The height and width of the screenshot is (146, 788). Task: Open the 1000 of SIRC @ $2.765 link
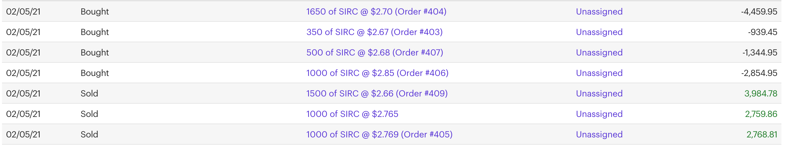352,114
